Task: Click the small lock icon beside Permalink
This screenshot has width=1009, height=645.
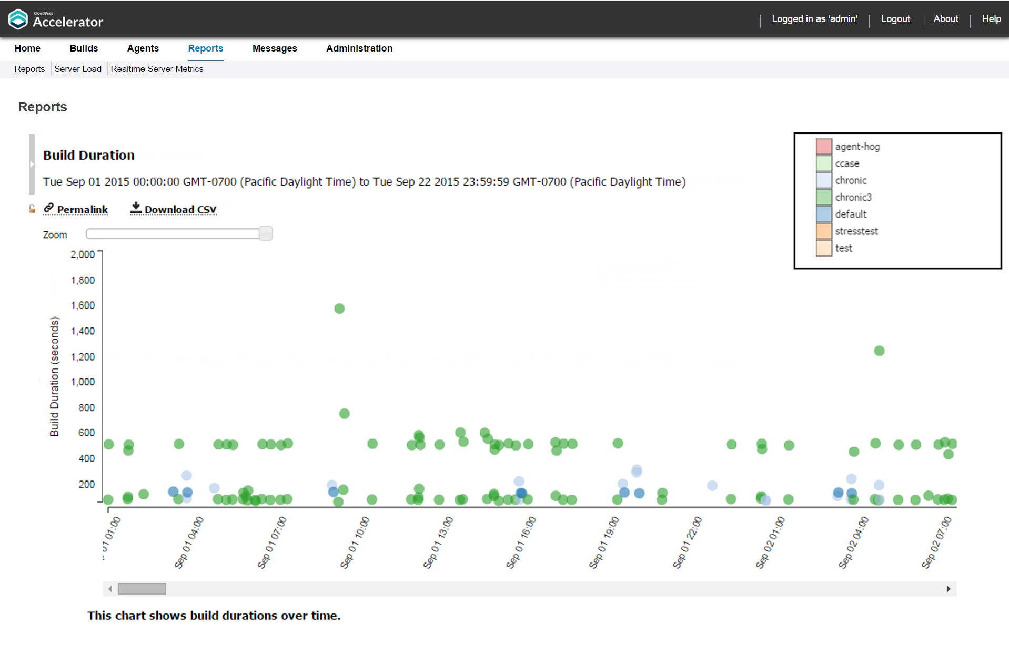Action: 32,209
